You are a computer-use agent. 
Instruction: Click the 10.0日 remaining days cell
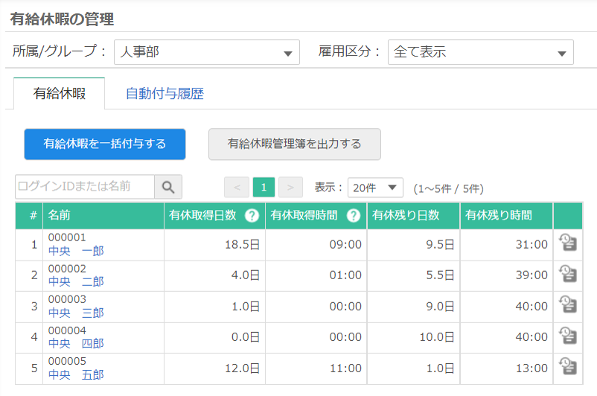pyautogui.click(x=413, y=337)
